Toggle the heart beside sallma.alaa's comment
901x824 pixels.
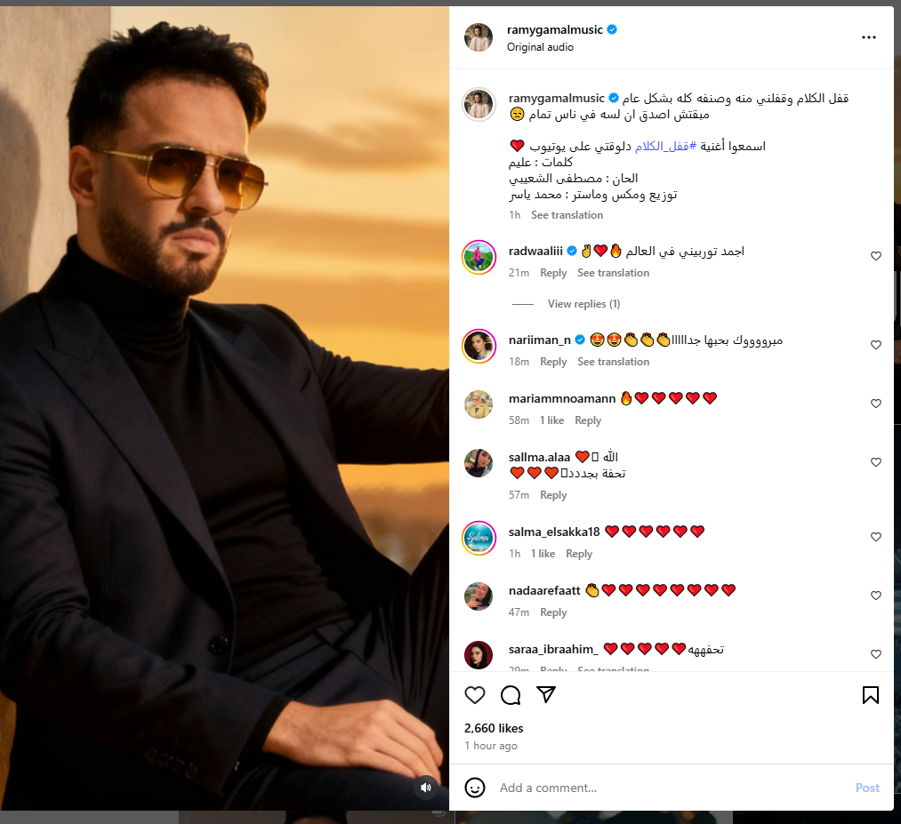[x=876, y=462]
